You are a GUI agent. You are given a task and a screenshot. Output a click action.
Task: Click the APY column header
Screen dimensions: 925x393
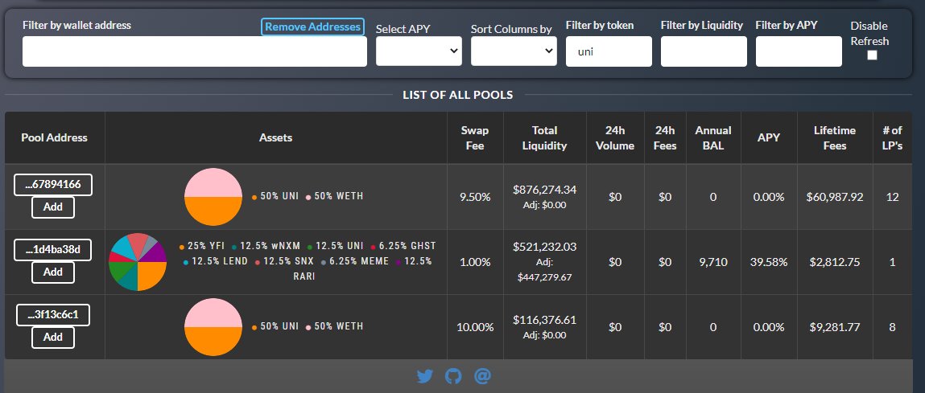coord(769,137)
